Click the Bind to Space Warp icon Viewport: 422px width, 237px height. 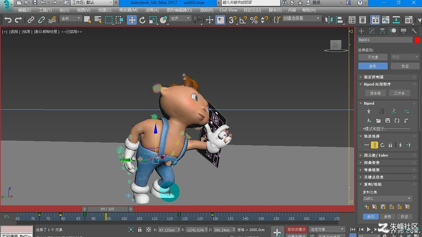52,20
